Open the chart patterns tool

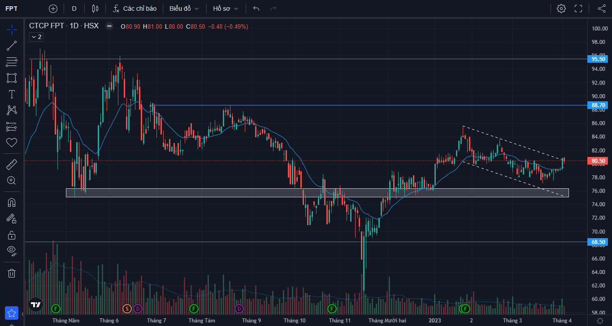(12, 110)
